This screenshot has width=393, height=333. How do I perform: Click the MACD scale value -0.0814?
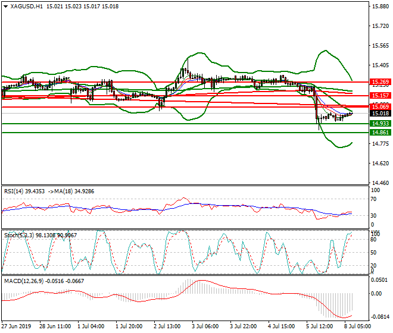click(x=379, y=318)
